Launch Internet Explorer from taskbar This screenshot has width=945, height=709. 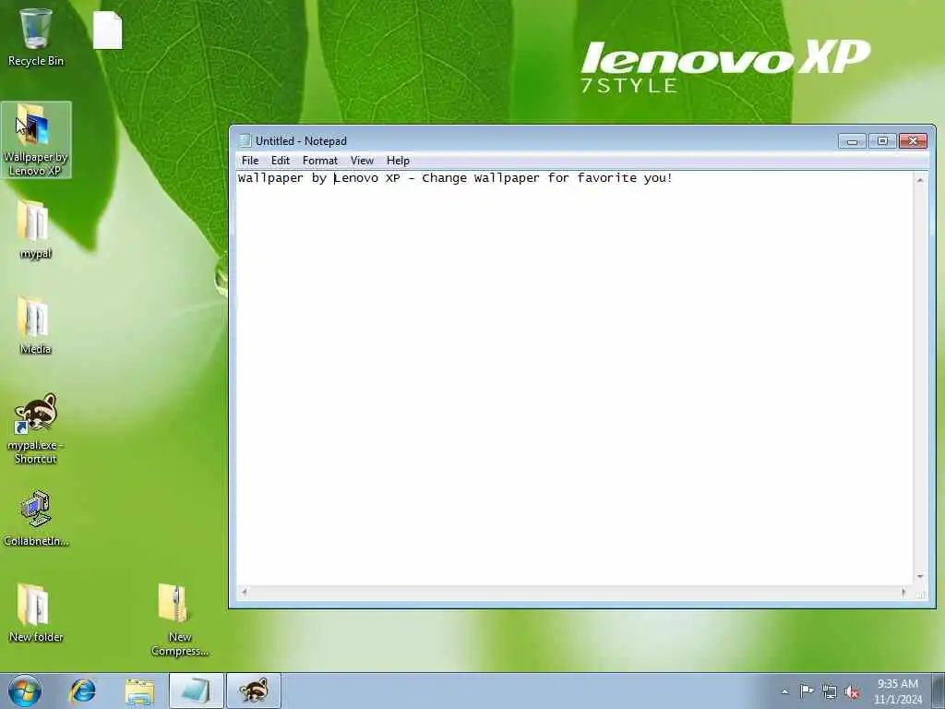pos(82,691)
